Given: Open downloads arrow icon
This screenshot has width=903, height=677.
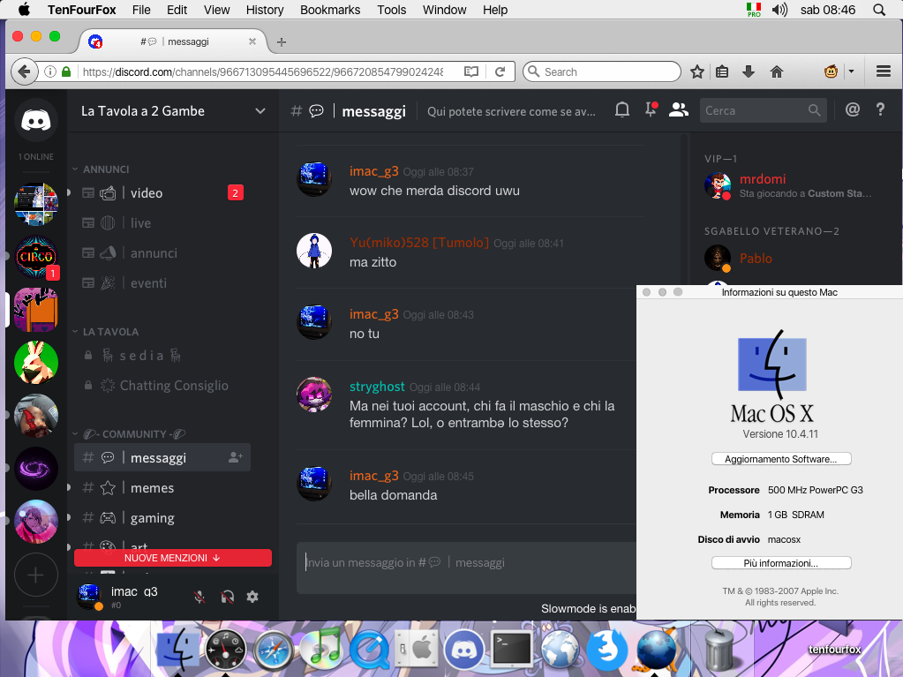Looking at the screenshot, I should pos(748,71).
